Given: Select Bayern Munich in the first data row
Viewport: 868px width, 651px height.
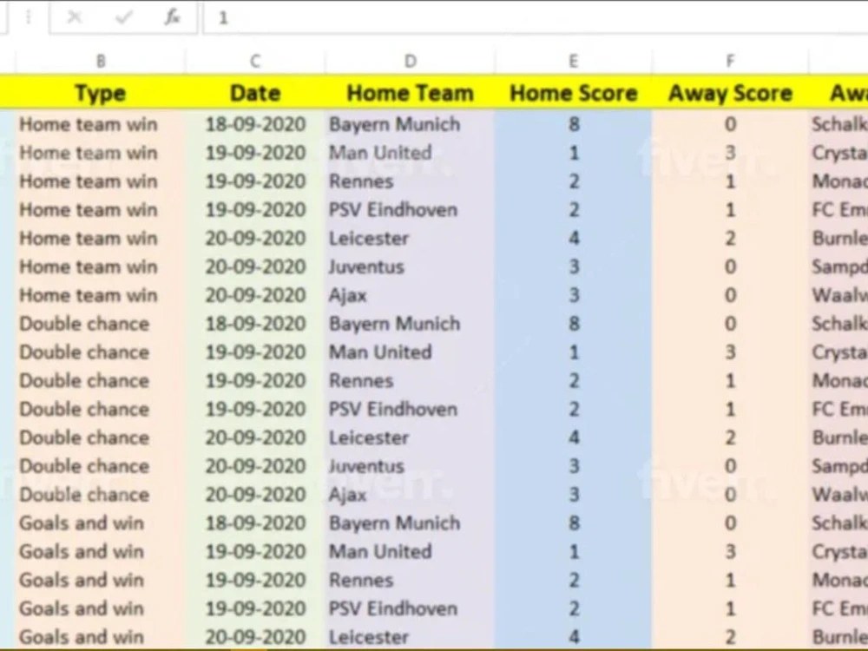Looking at the screenshot, I should click(x=410, y=124).
